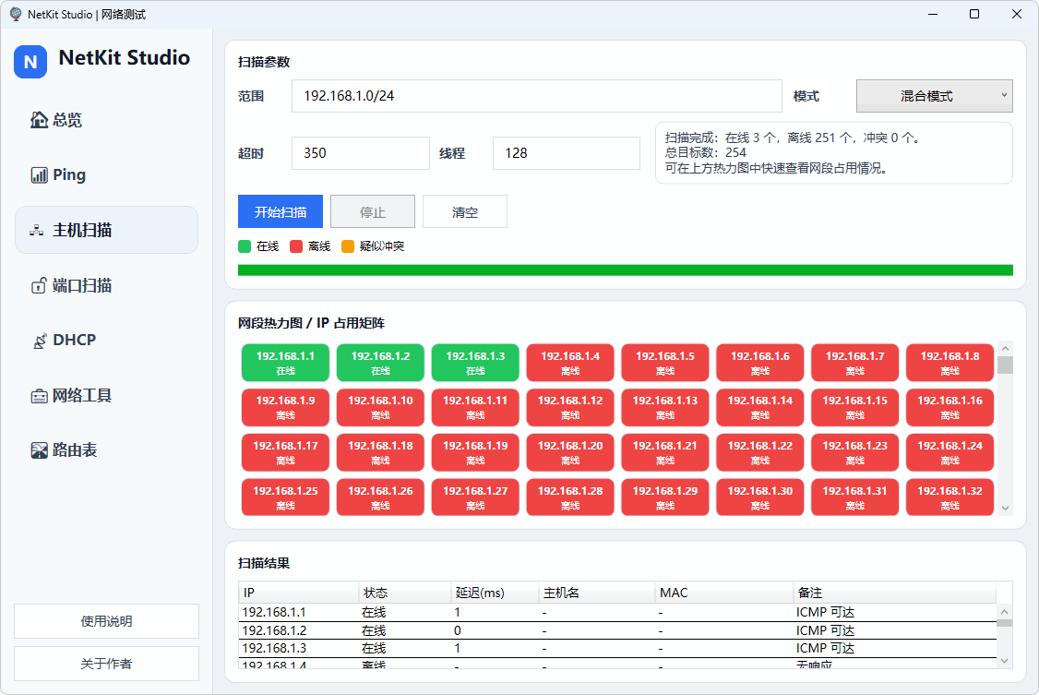Click the 范围 input with 192.168.1.0/24
Viewport: 1039px width, 695px height.
tap(536, 96)
